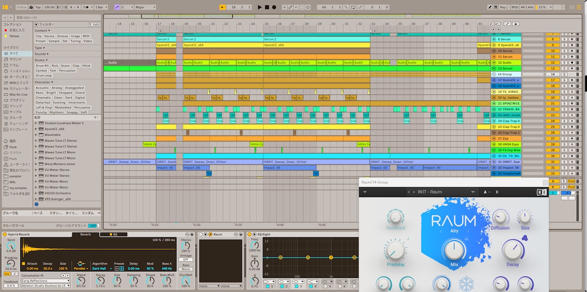Open MIDIエフェクト category in browser
Screen dimensions: 587x292
(17, 83)
